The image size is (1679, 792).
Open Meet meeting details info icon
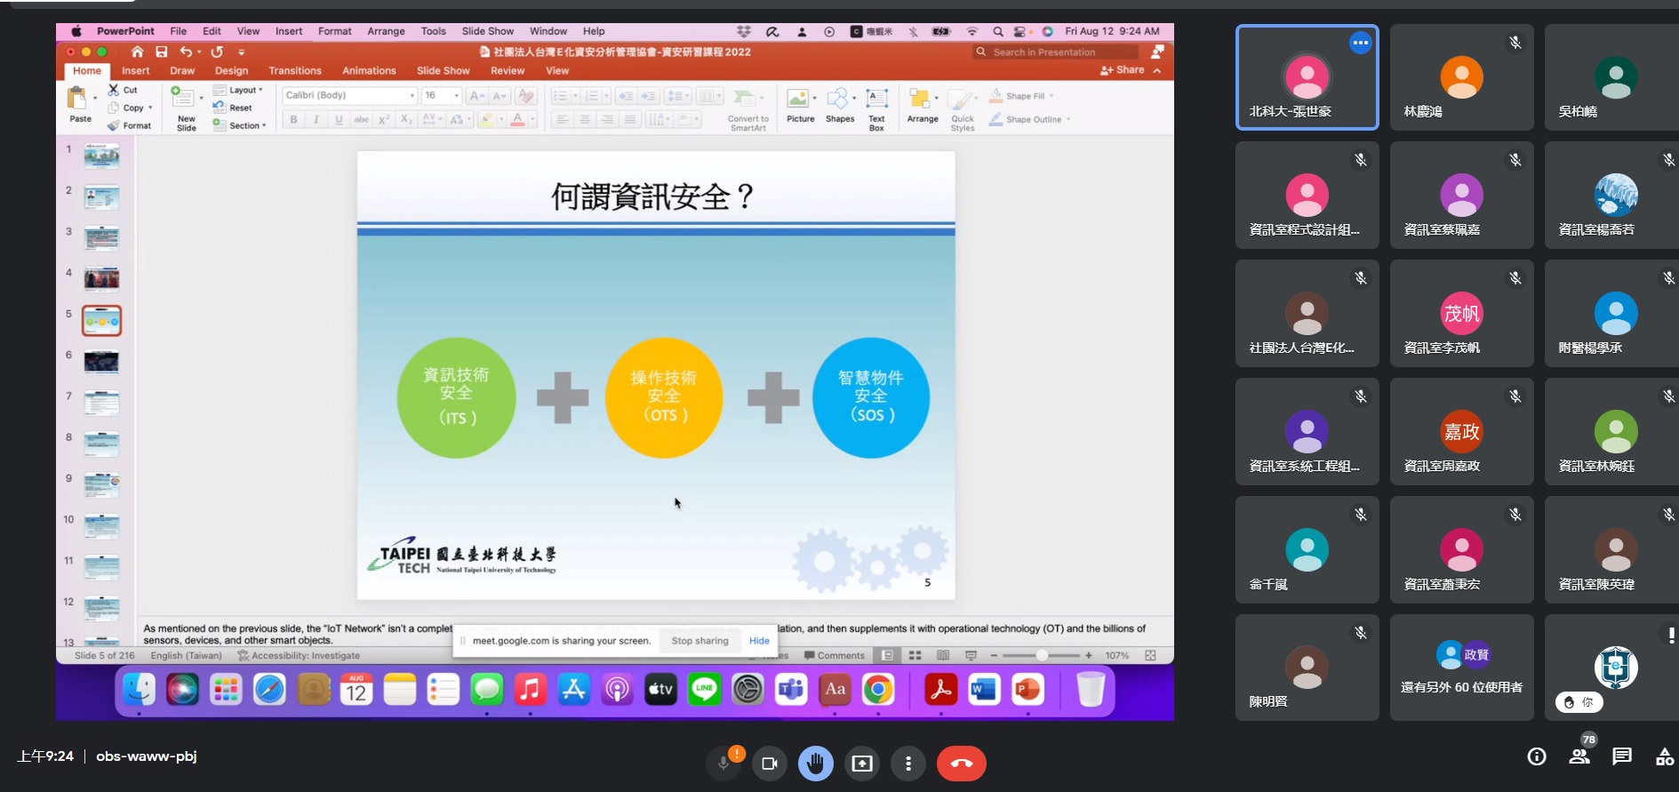pyautogui.click(x=1537, y=756)
